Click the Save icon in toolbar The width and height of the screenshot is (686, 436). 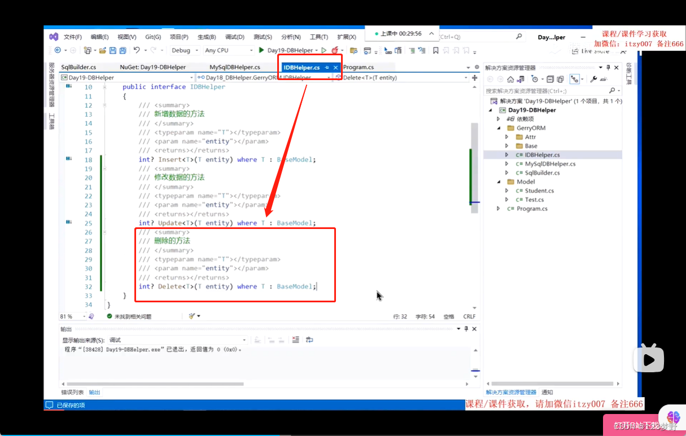[x=112, y=50]
